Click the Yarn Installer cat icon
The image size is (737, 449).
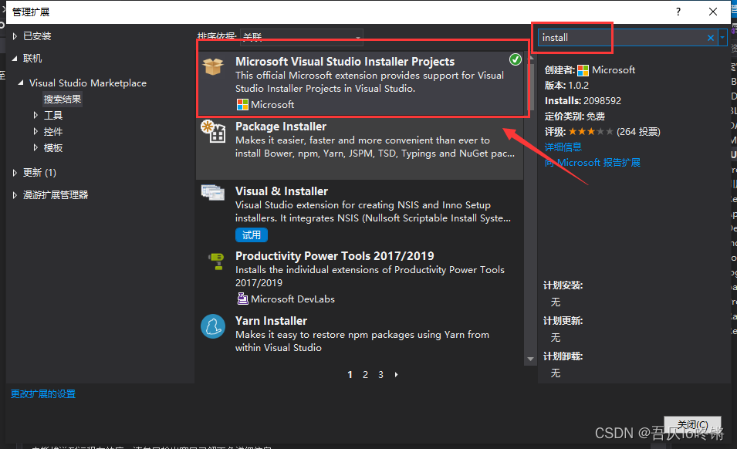pyautogui.click(x=213, y=326)
